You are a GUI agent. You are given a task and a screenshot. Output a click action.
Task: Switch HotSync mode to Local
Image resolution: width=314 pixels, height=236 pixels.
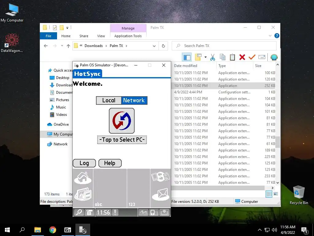click(x=109, y=100)
